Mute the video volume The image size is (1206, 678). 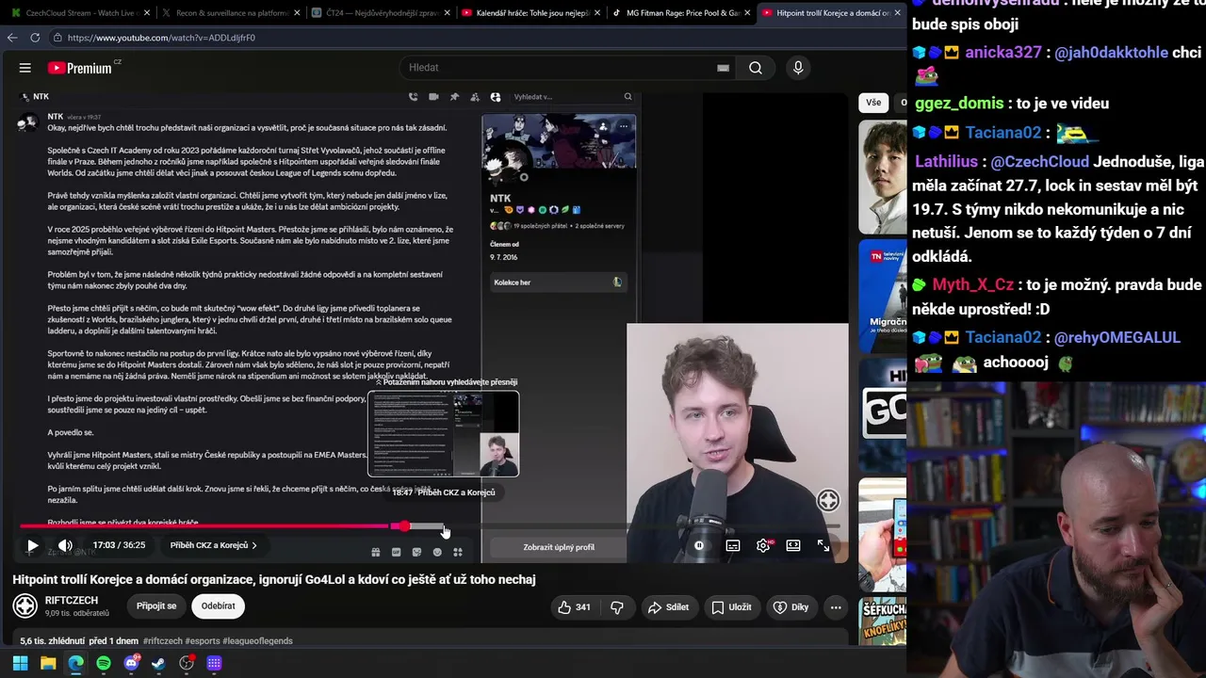pos(65,545)
